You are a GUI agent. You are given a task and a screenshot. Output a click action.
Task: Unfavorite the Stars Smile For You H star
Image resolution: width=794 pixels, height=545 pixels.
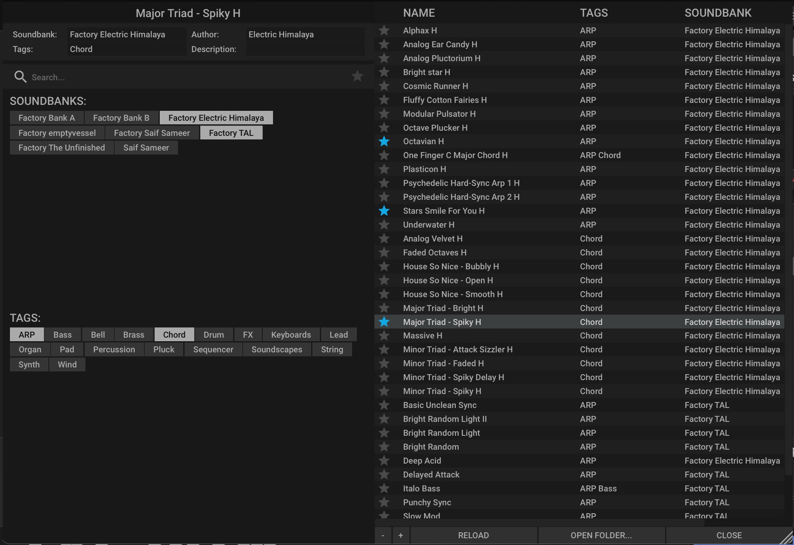[x=384, y=211]
